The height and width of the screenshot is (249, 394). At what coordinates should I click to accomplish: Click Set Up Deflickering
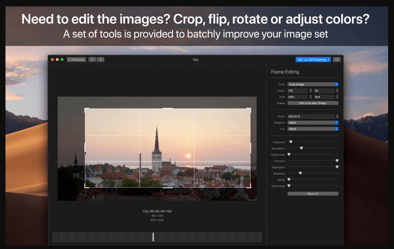[313, 60]
